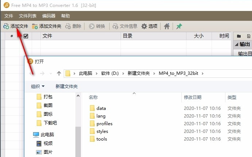Go up one folder level with the up arrow

click(59, 73)
